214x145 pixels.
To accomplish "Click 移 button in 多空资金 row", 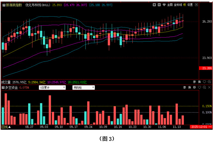I will 194,87.
